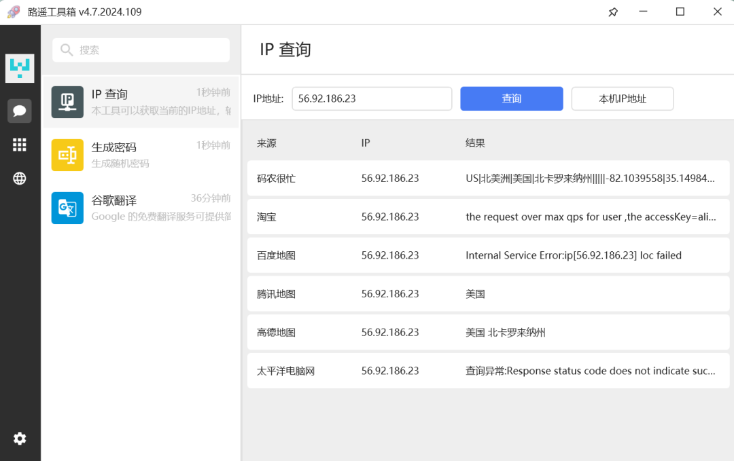The width and height of the screenshot is (734, 461).
Task: Click the blue 查询 button
Action: (512, 98)
